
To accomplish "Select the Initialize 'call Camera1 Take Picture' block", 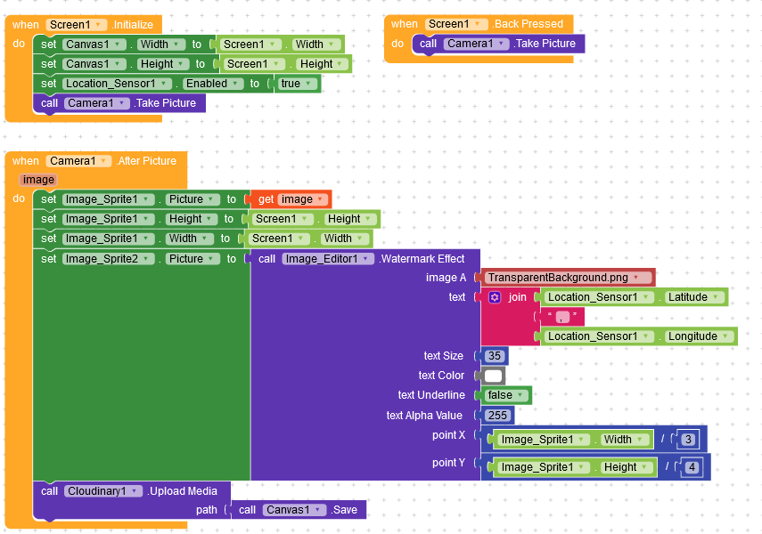I will [119, 103].
